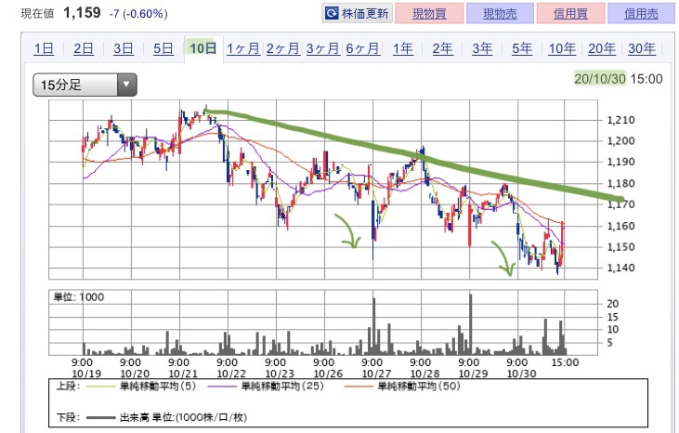Click the dropdown arrow beside 15分足
The image size is (679, 433).
pos(126,85)
